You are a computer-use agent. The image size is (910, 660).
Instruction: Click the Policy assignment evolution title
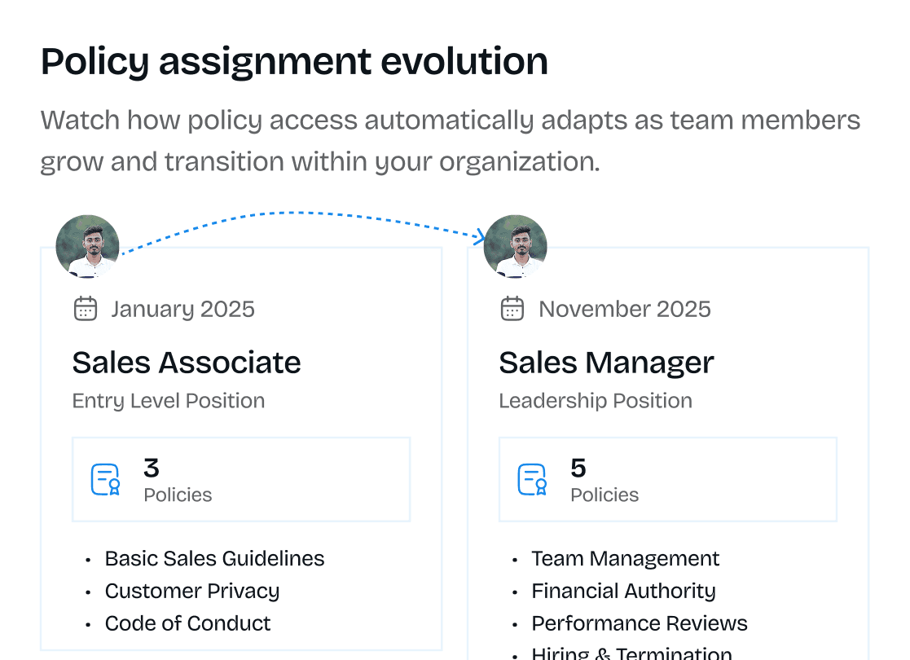tap(294, 61)
